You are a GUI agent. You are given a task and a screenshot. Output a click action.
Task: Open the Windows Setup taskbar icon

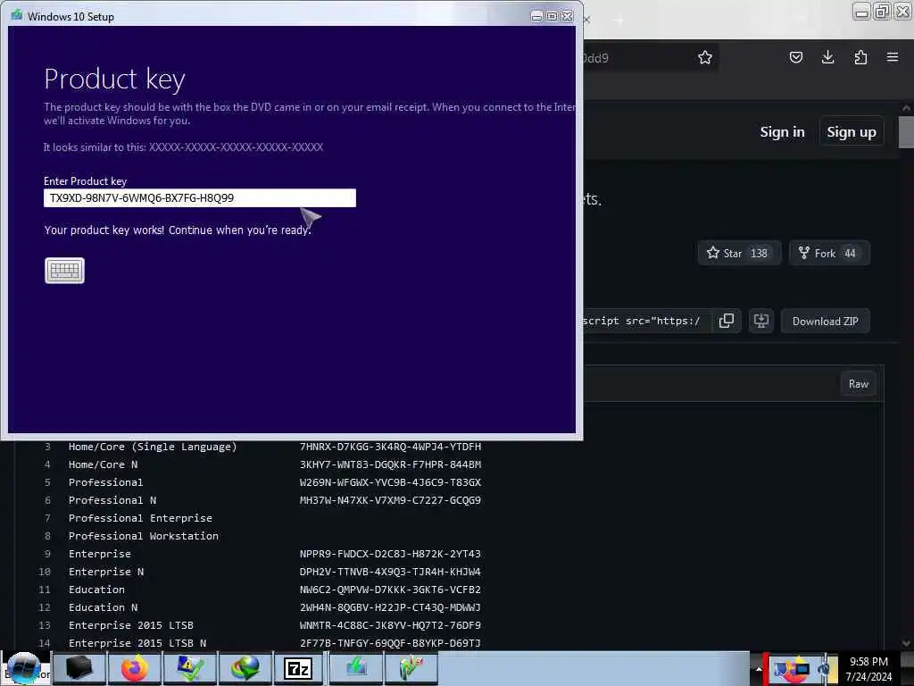pyautogui.click(x=356, y=668)
